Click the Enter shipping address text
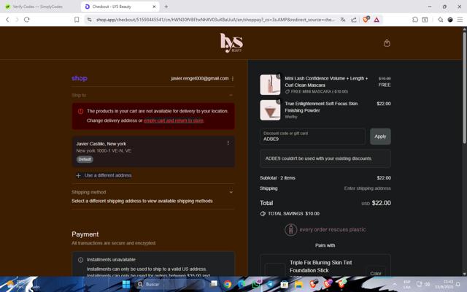 pyautogui.click(x=368, y=188)
